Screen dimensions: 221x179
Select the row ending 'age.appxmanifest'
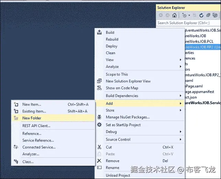[199, 92]
